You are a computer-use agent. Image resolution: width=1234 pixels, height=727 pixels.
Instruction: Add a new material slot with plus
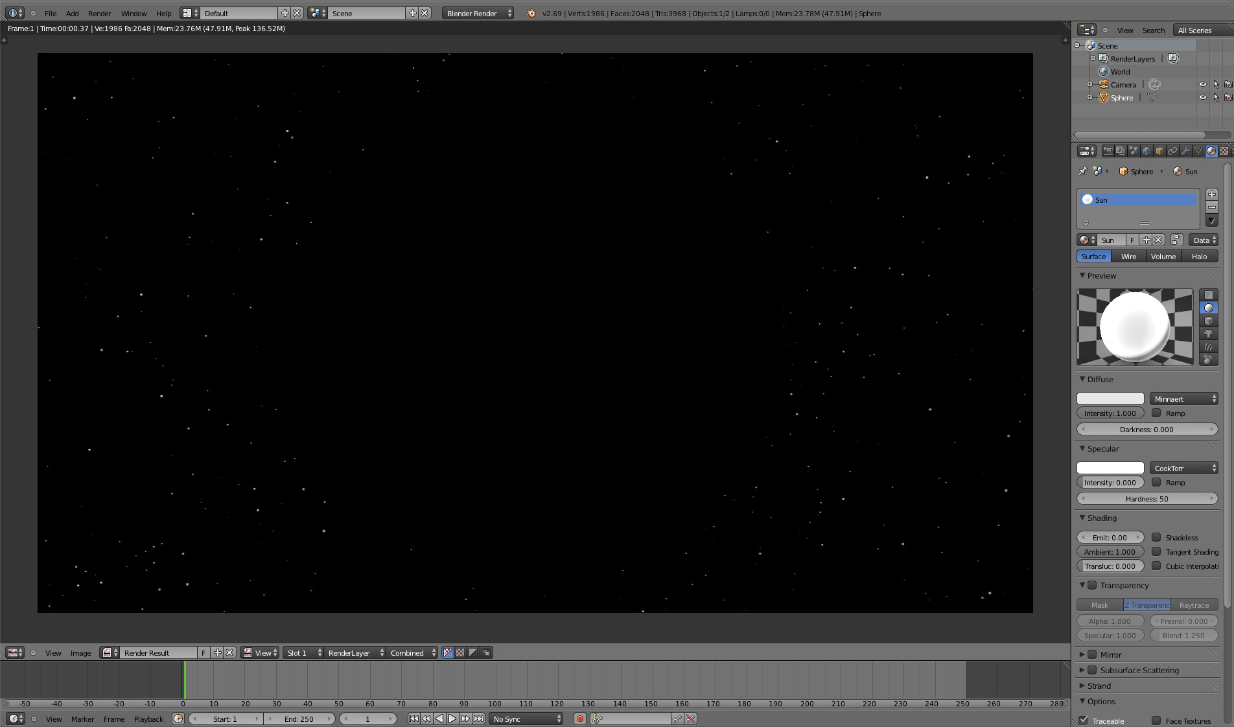[x=1212, y=194]
